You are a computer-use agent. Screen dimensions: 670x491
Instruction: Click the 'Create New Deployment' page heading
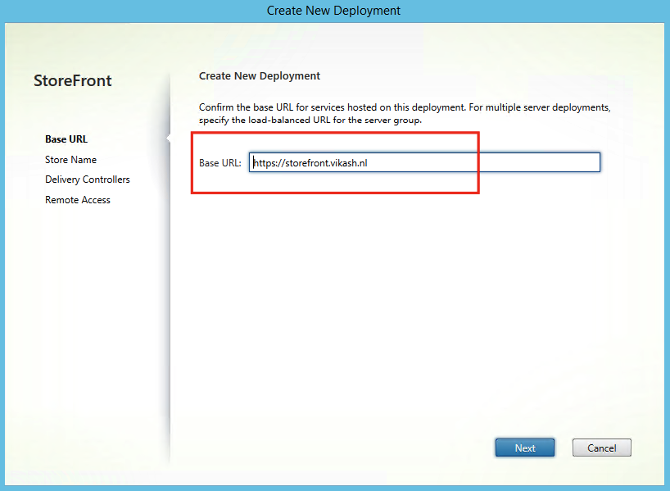click(260, 75)
